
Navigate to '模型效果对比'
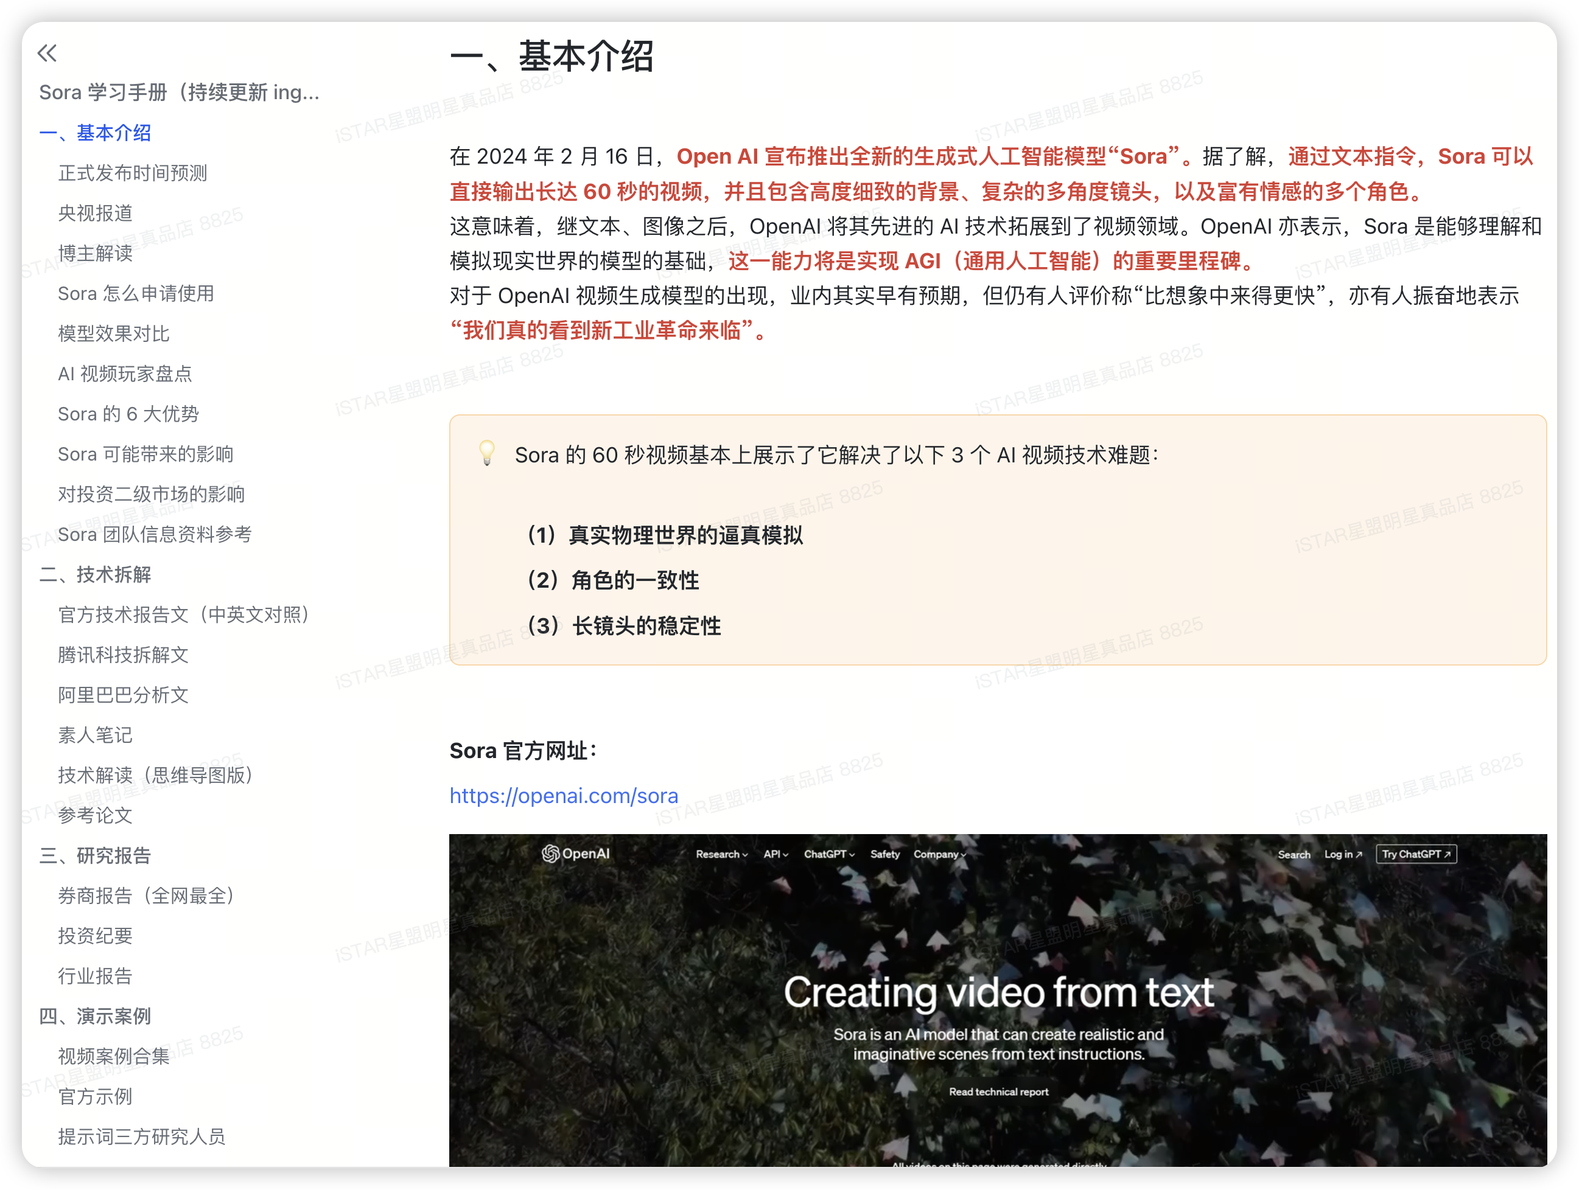pos(113,333)
